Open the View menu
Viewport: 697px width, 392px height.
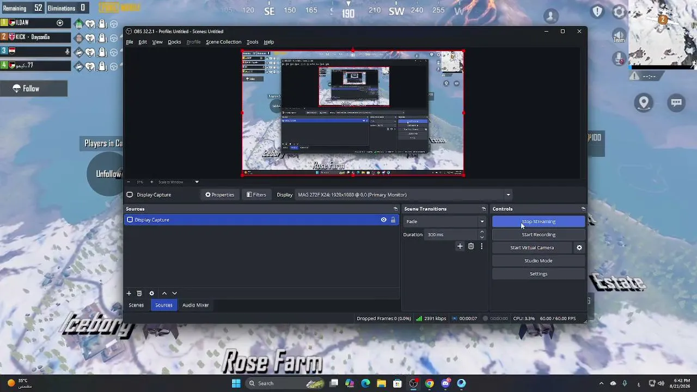pyautogui.click(x=157, y=42)
